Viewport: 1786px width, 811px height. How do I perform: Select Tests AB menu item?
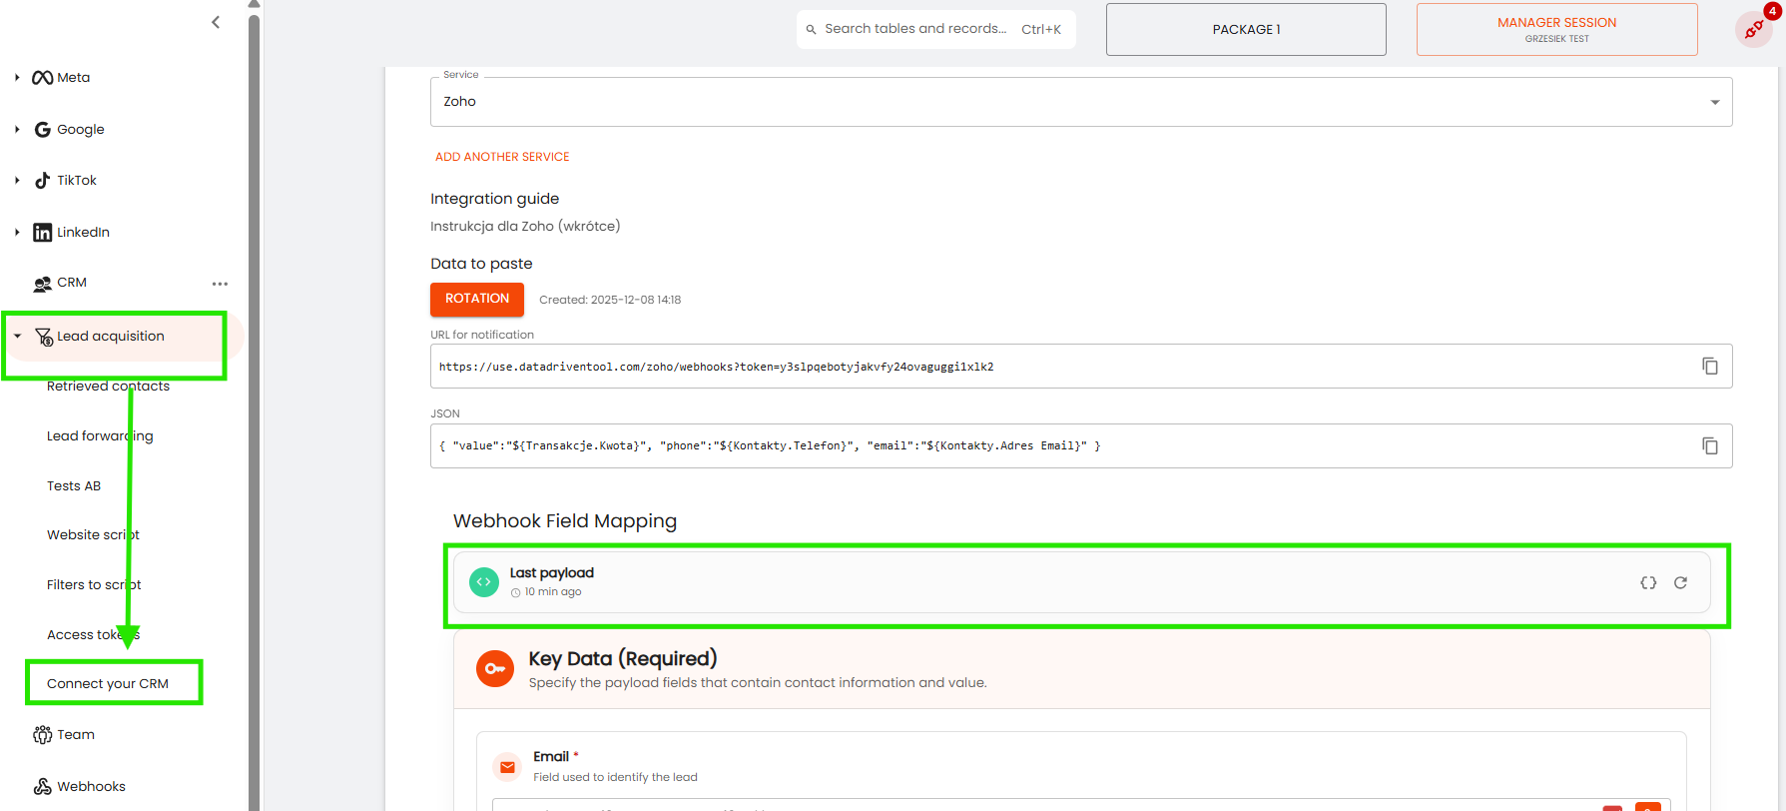tap(74, 486)
